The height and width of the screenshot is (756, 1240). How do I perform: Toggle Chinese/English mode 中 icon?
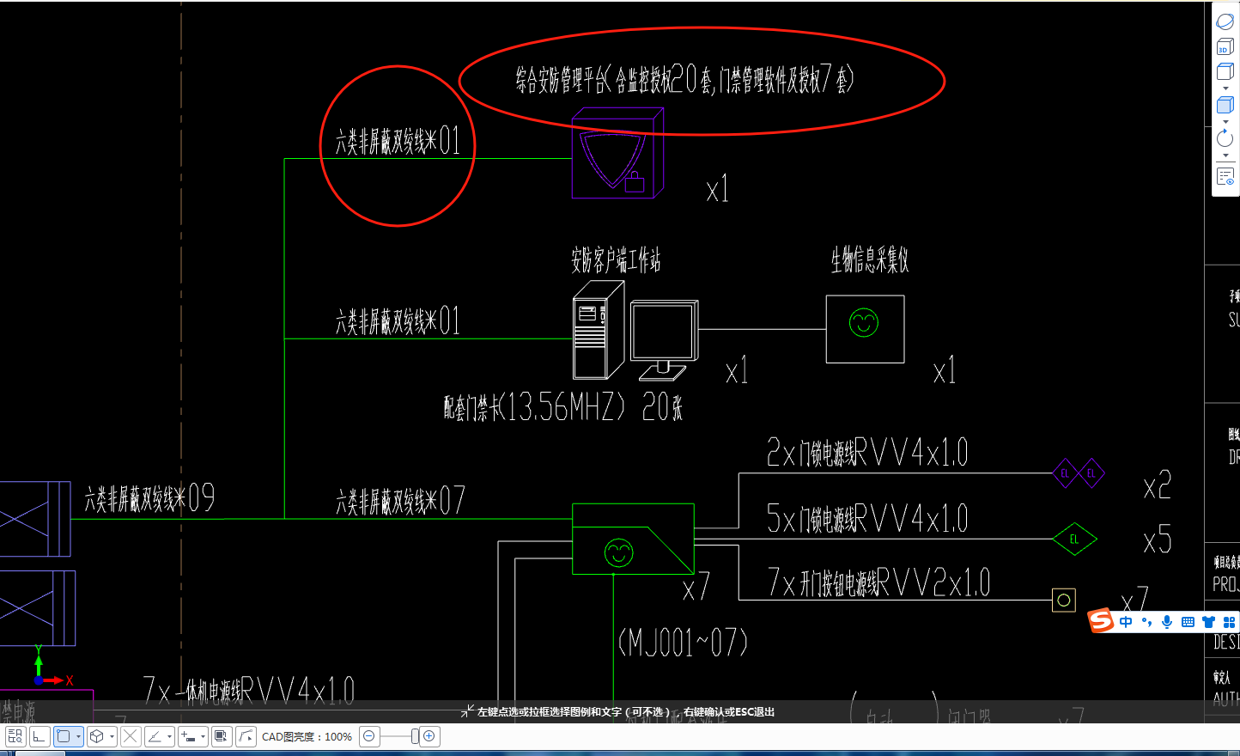pyautogui.click(x=1126, y=622)
